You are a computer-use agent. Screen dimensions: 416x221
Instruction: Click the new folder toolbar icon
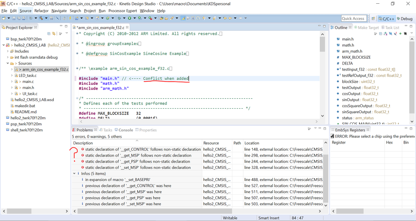(87, 18)
